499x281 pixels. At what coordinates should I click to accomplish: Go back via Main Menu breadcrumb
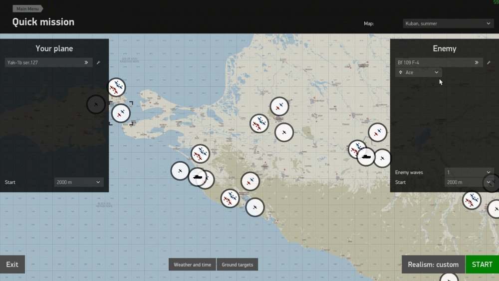click(x=27, y=8)
